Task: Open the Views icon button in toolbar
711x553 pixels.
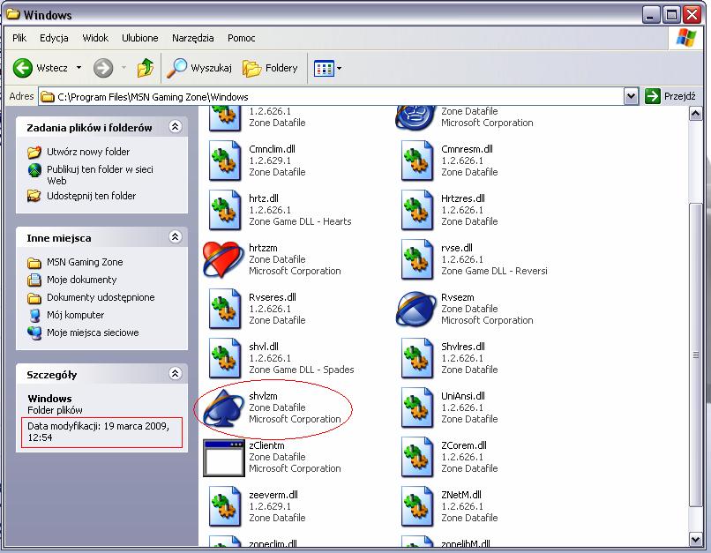Action: click(x=324, y=69)
